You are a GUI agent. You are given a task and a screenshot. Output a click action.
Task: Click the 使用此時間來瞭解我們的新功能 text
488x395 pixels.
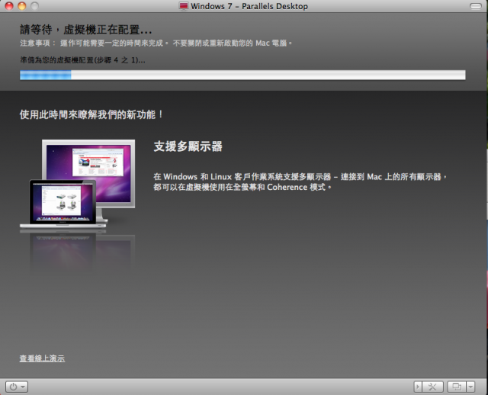91,114
